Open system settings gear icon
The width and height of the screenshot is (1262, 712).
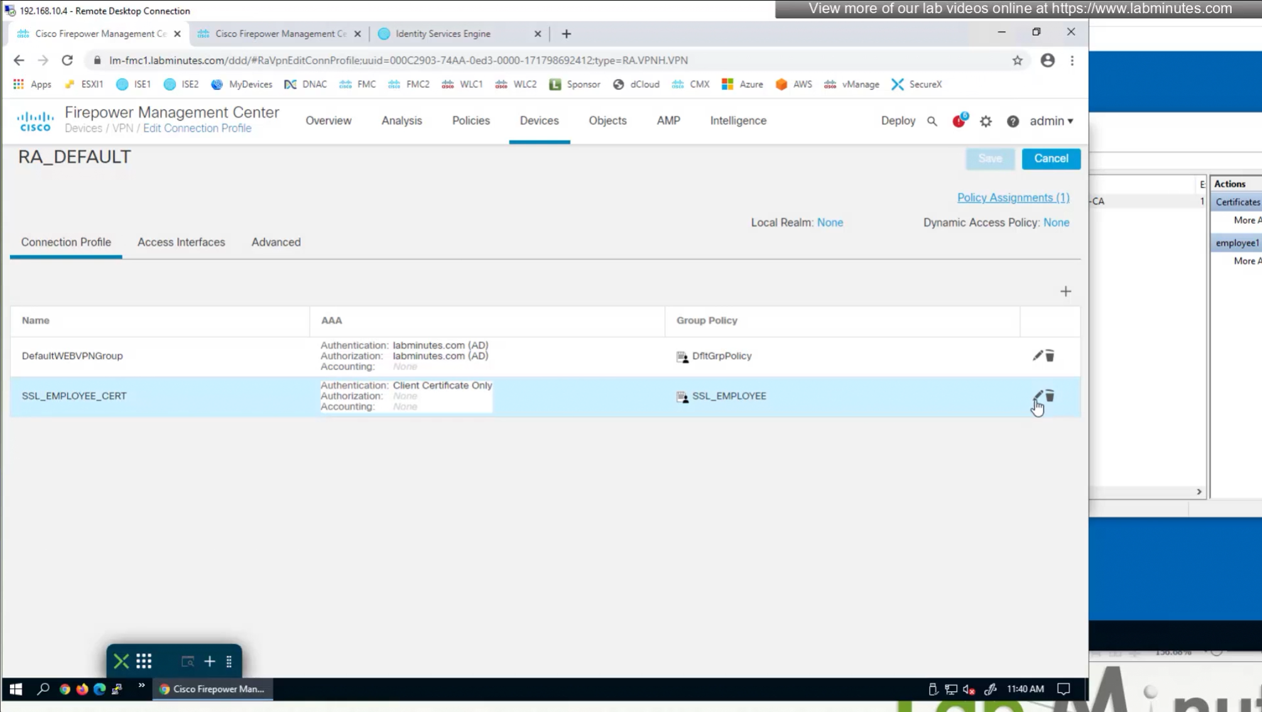(x=986, y=121)
